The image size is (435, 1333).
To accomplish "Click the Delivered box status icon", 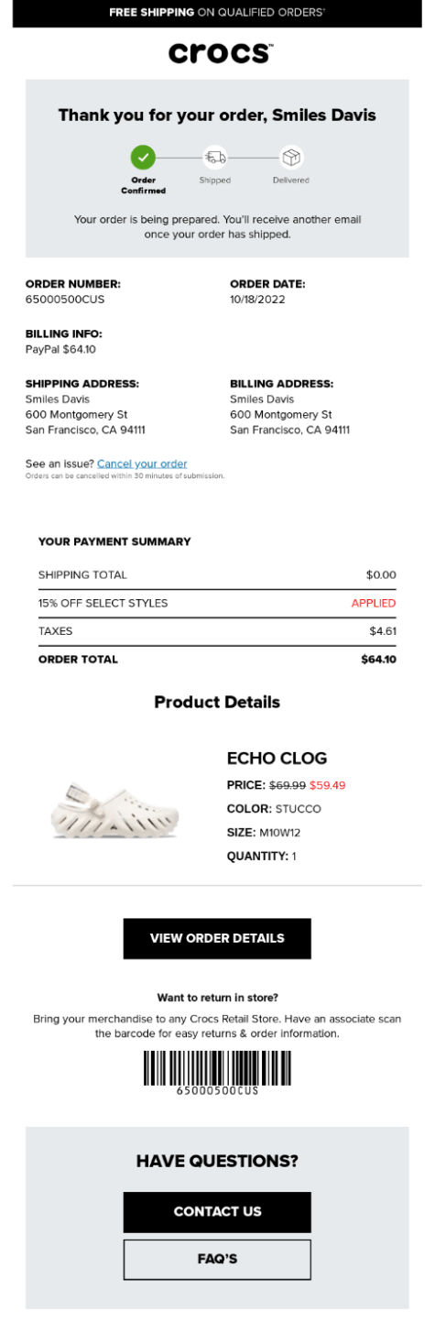I will point(291,158).
